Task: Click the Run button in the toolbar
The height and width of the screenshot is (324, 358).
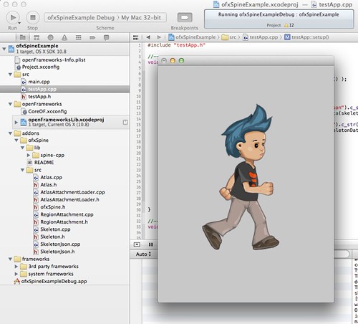Action: (13, 18)
